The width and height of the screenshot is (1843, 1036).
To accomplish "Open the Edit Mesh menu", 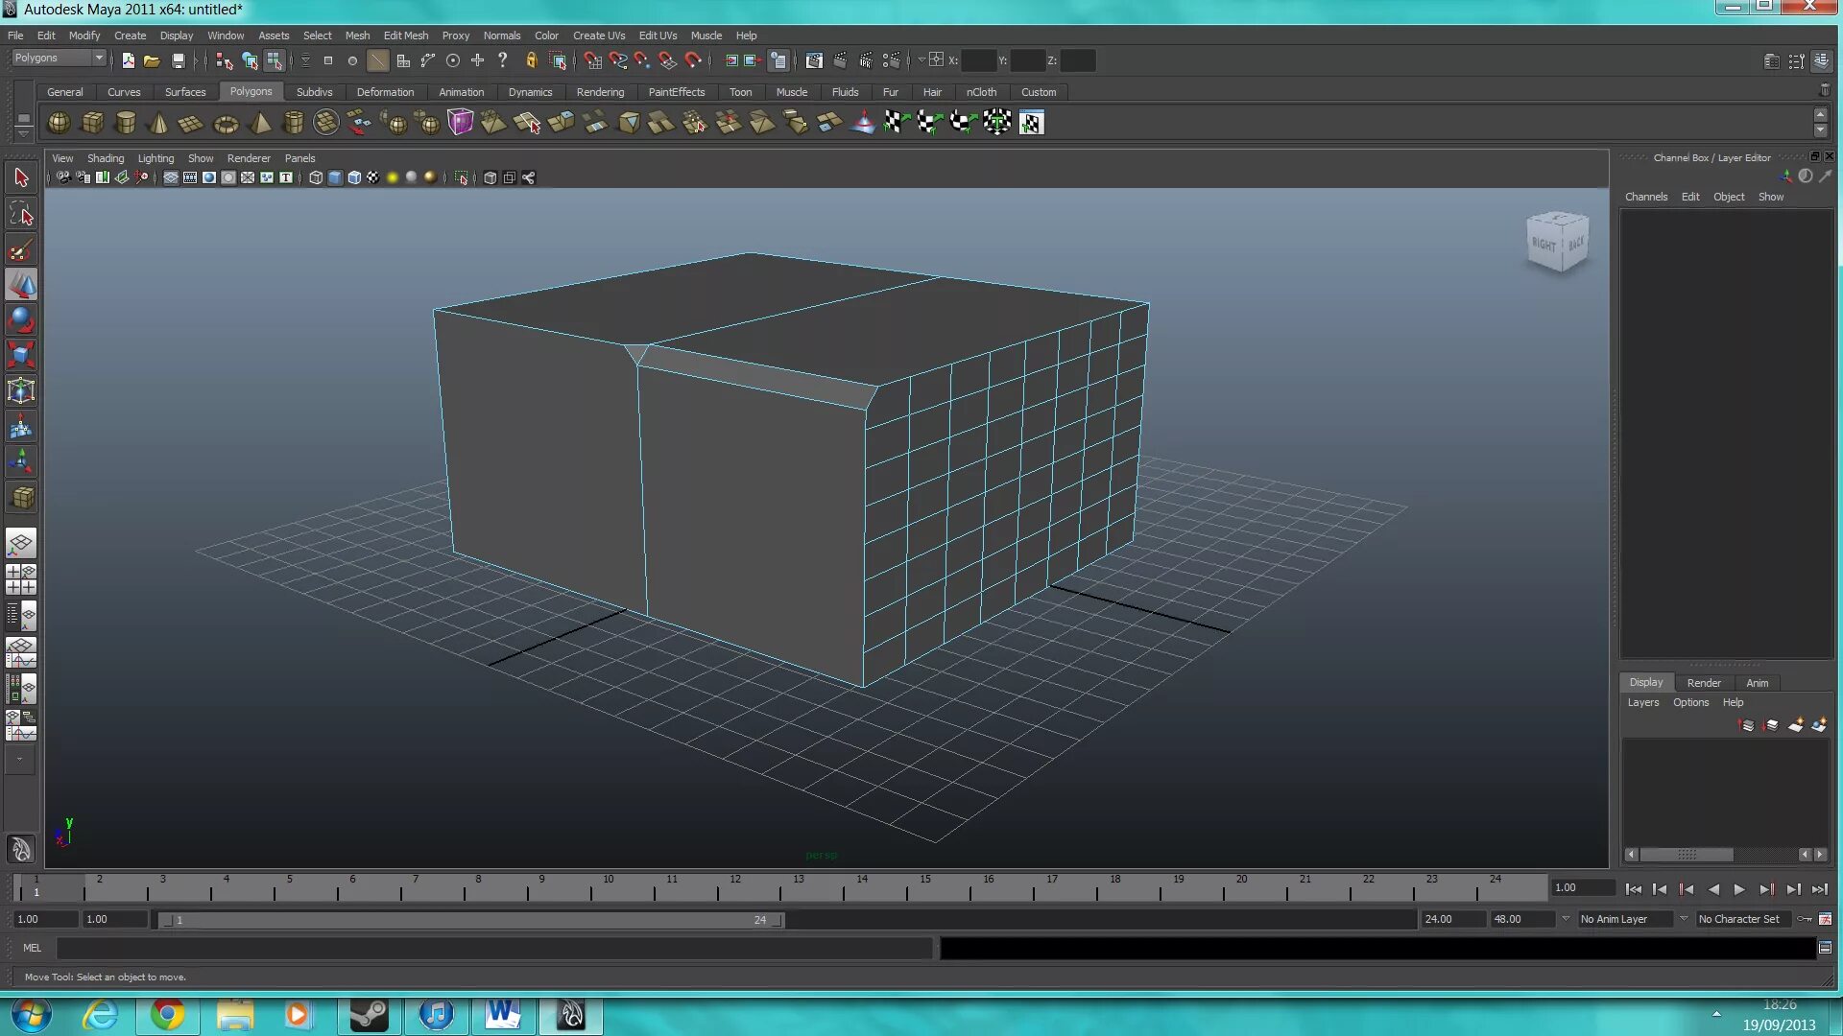I will click(405, 35).
